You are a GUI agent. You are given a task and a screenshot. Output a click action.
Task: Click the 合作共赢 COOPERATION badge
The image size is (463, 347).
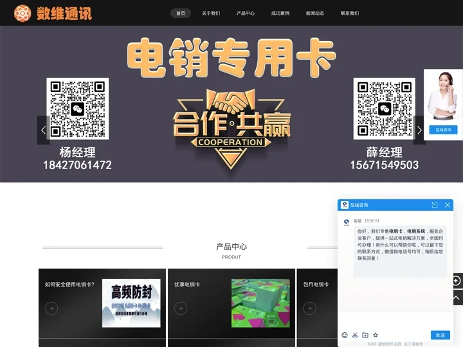(x=232, y=129)
